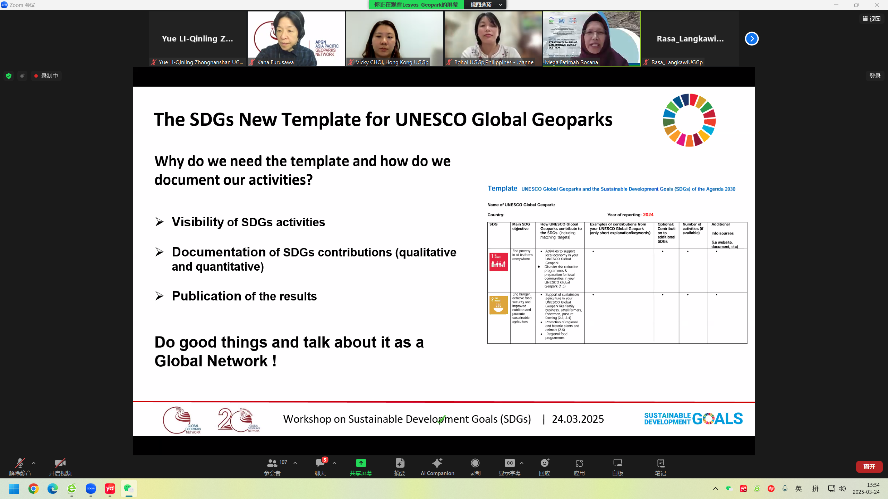Select Kana Furusawa video thumbnail
Image resolution: width=888 pixels, height=499 pixels.
point(296,38)
